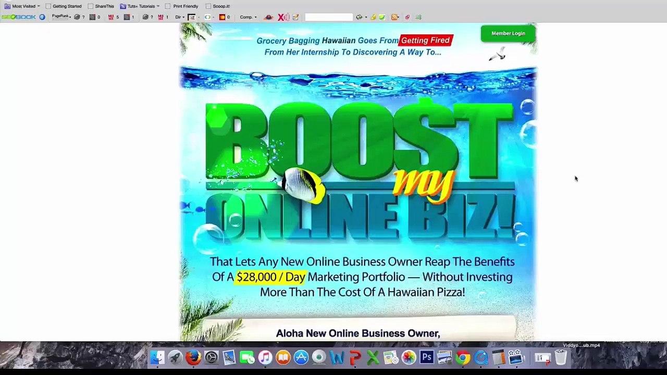Screen dimensions: 667x375
Task: Open the Mail stamp icon in the dock
Action: tap(229, 357)
